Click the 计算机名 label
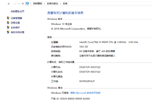This screenshot has height=101, width=152. [56, 67]
